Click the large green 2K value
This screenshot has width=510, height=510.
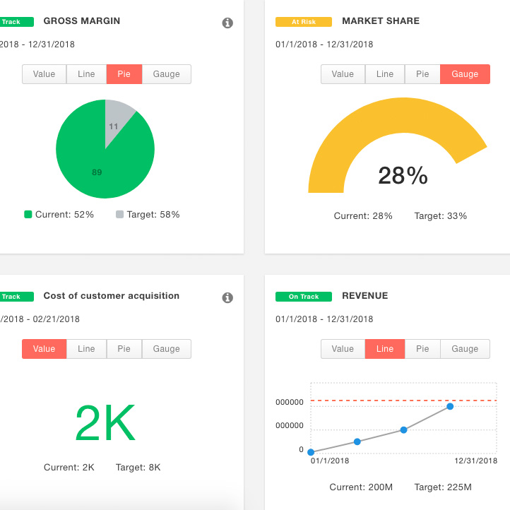(105, 422)
